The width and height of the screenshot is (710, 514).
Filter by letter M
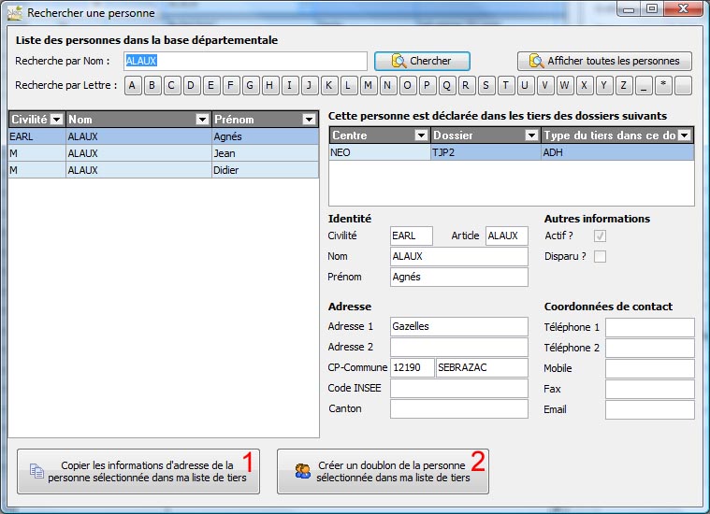[x=369, y=85]
